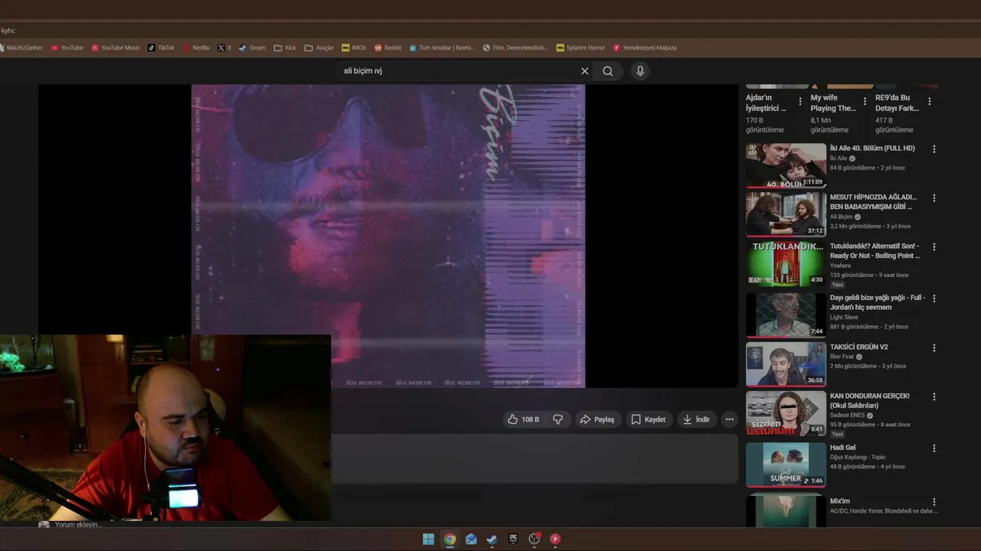981x551 pixels.
Task: Click the 'Yorum ekleyin...' comment field
Action: [x=77, y=525]
